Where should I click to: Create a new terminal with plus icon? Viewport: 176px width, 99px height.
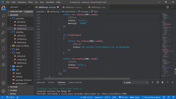(x=152, y=82)
